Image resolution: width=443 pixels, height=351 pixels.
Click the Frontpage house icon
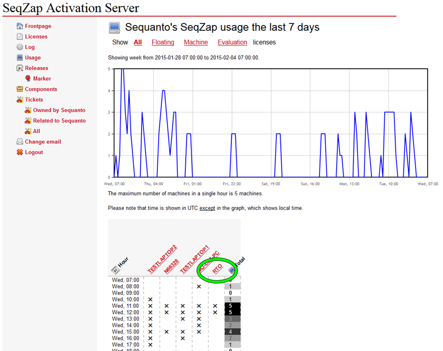pos(19,26)
